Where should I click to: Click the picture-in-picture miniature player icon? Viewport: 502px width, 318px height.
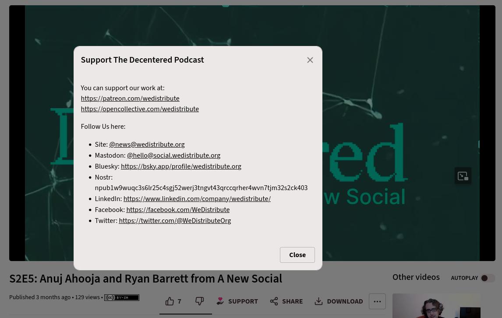[463, 176]
